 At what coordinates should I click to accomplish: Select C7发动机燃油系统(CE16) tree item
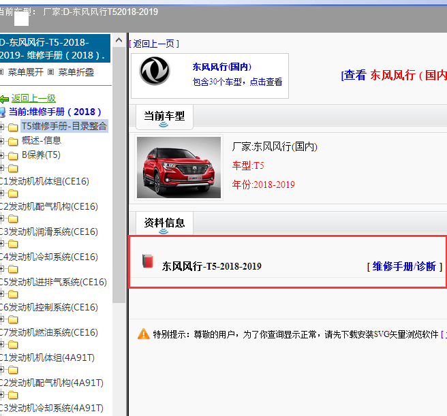pyautogui.click(x=49, y=332)
